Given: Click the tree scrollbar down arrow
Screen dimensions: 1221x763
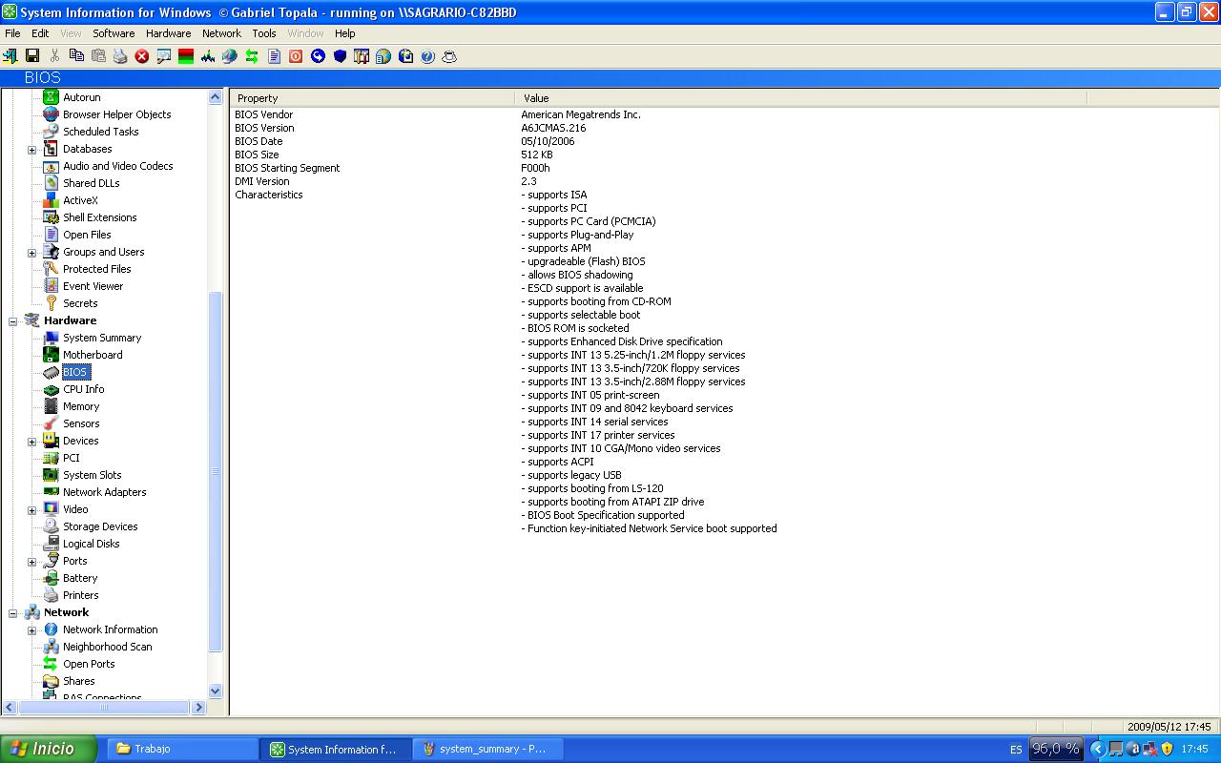Looking at the screenshot, I should pos(215,691).
